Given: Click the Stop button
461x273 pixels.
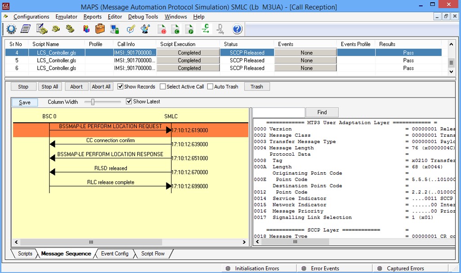Looking at the screenshot, I should (x=23, y=87).
